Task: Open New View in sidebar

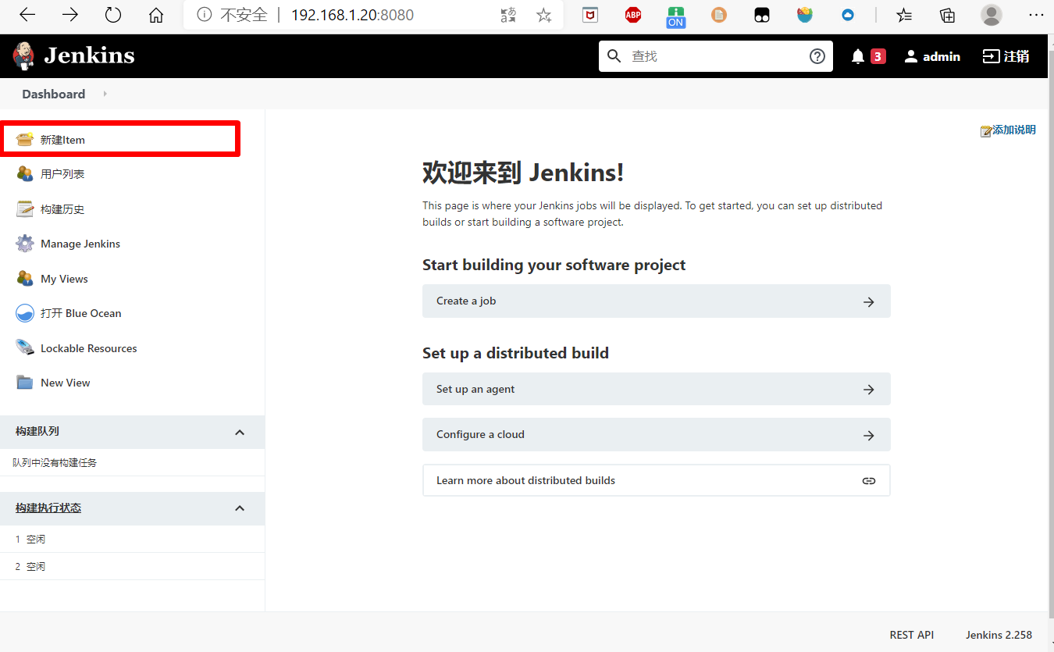Action: click(66, 383)
